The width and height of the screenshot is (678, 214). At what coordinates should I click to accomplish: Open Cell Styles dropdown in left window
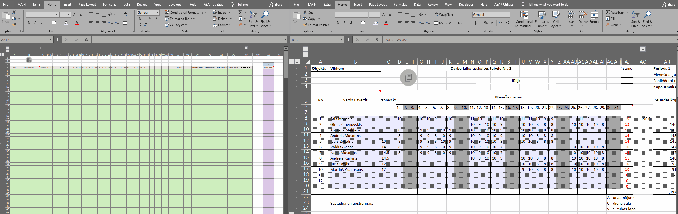(176, 25)
